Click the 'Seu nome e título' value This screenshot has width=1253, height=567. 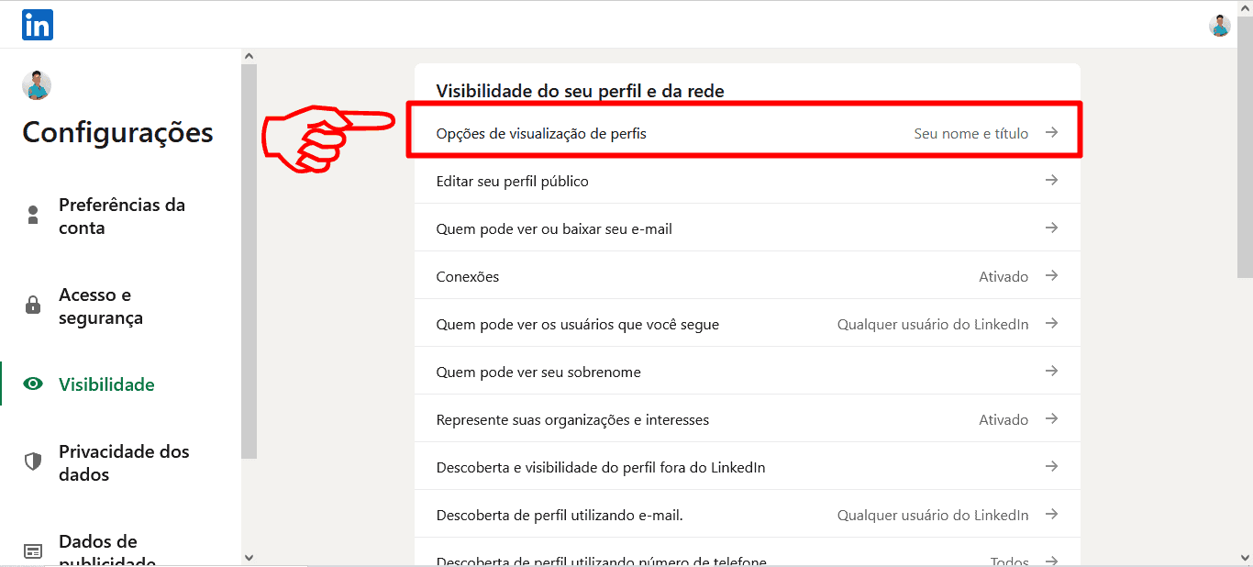click(971, 134)
